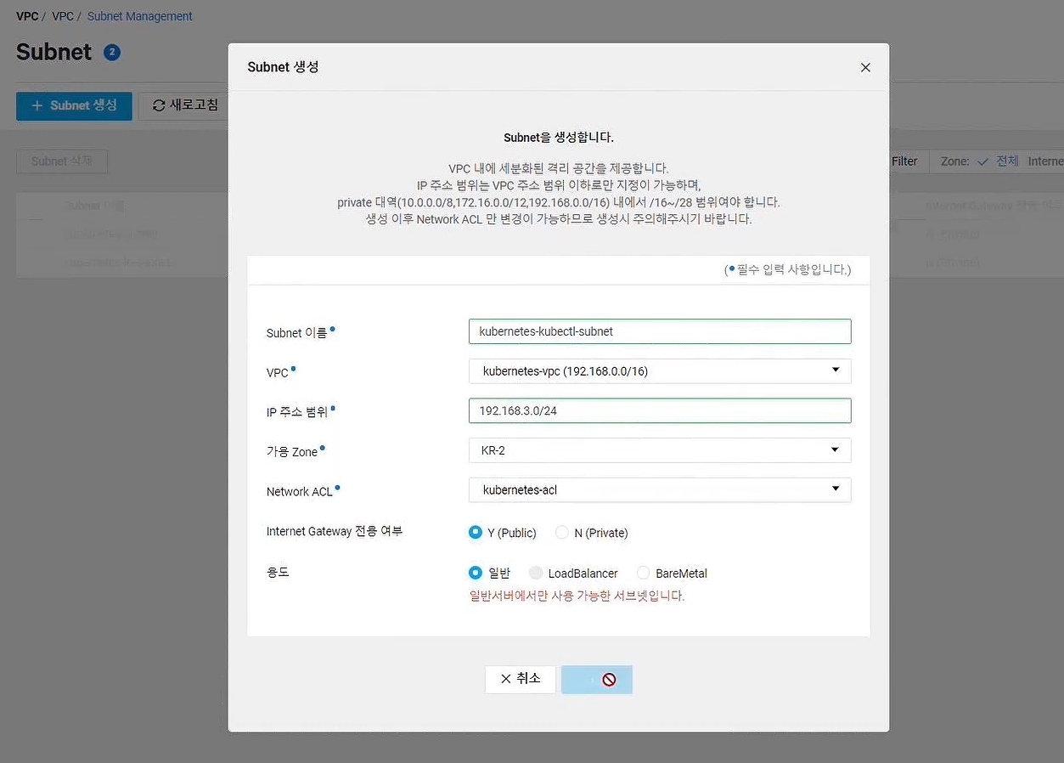Click the Internet Gateway 전용 여부 label
This screenshot has width=1064, height=763.
(334, 531)
